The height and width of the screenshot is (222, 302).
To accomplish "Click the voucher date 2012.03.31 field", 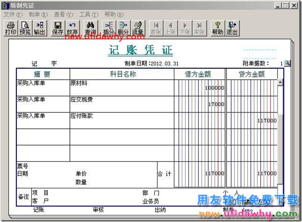I will [x=165, y=64].
